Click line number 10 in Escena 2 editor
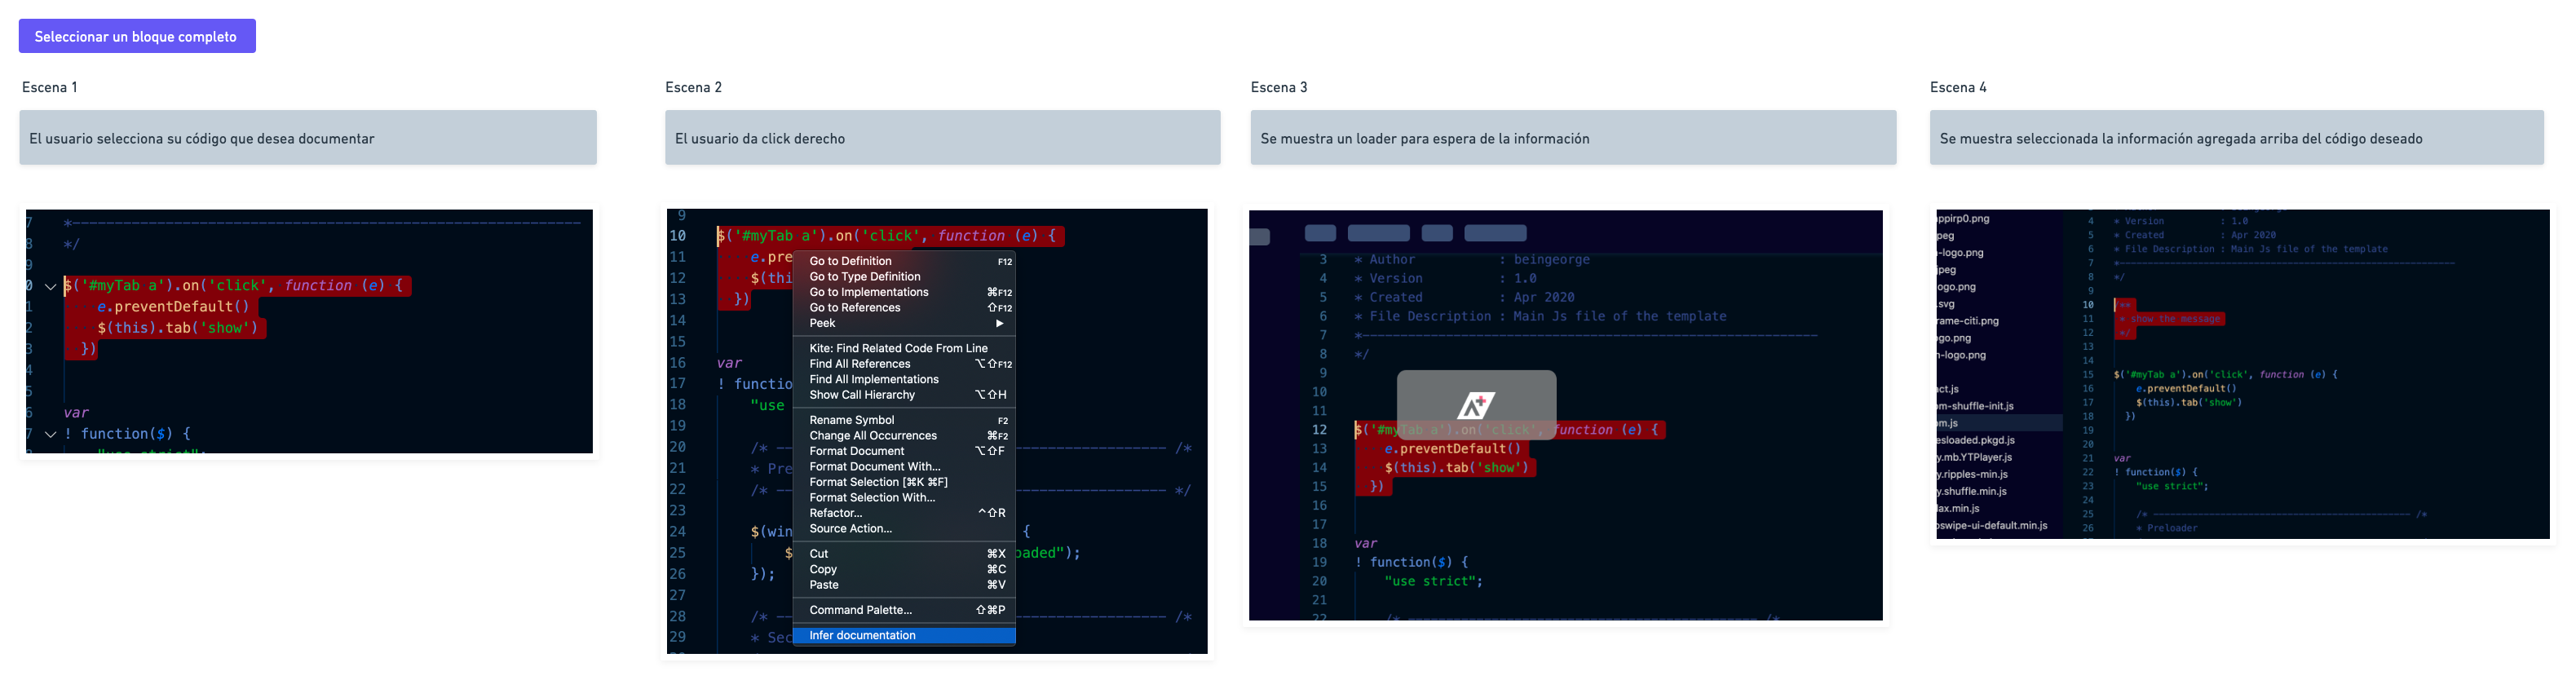 678,236
